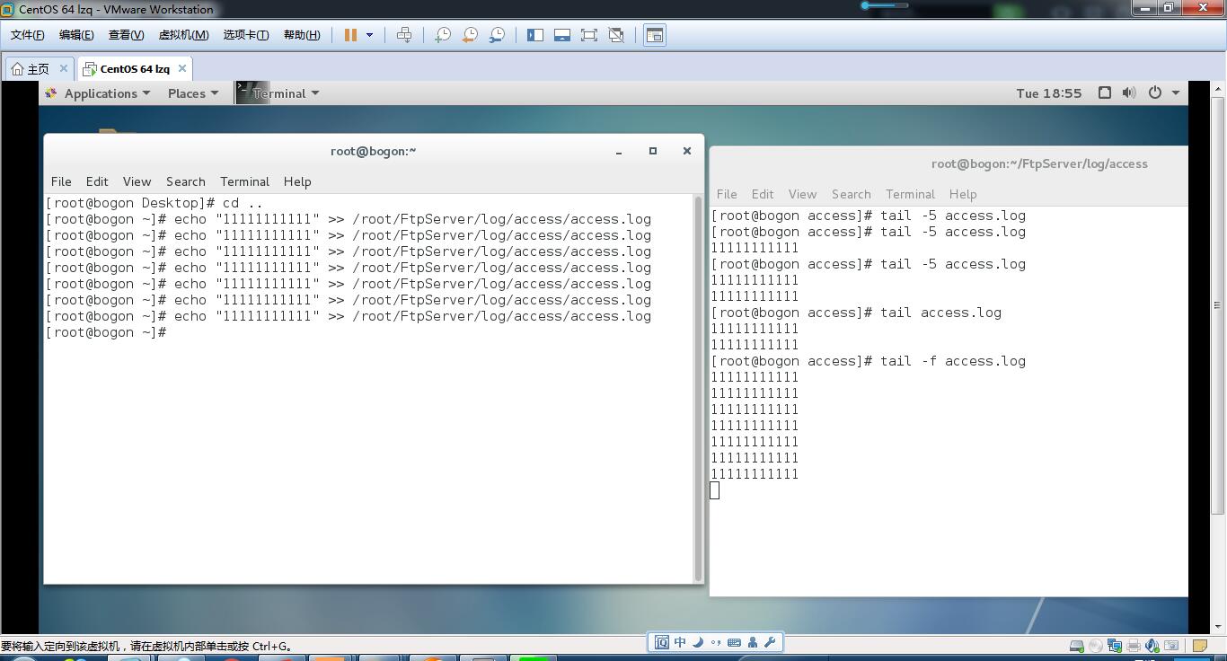Viewport: 1227px width, 661px height.
Task: Minimize the root@bogon:~ terminal window
Action: 619,152
